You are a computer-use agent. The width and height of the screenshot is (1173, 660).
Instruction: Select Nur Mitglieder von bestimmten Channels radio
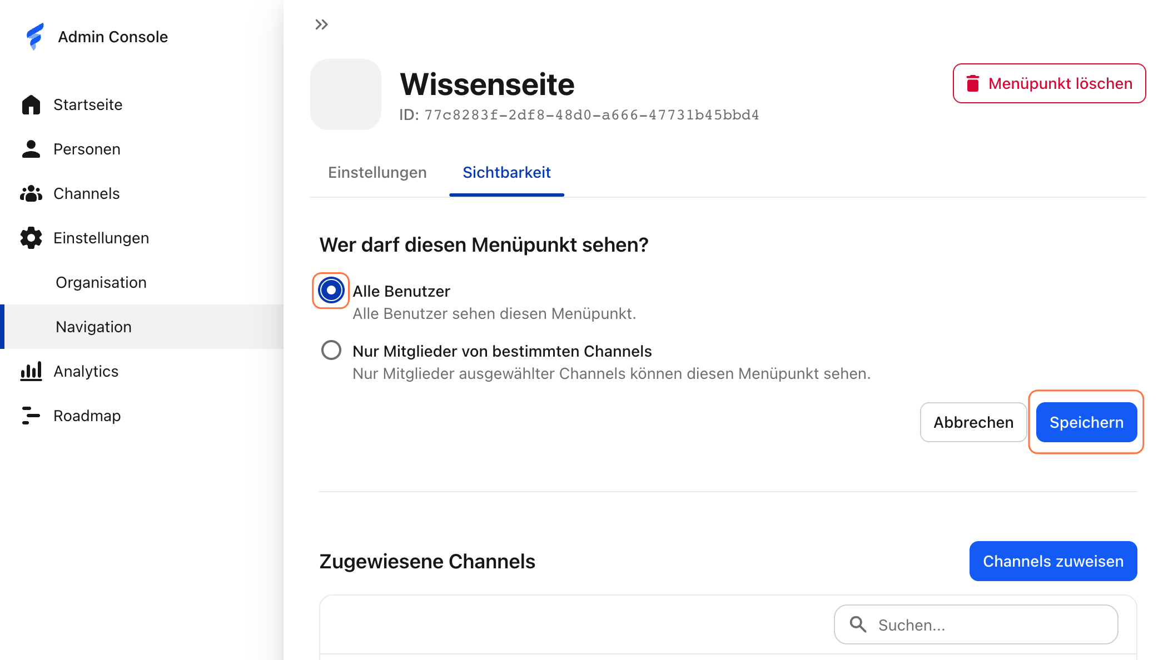pyautogui.click(x=331, y=350)
